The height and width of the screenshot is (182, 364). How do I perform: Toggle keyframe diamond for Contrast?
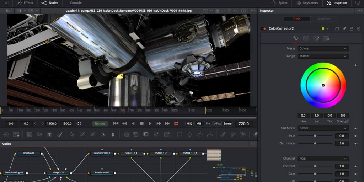click(355, 166)
